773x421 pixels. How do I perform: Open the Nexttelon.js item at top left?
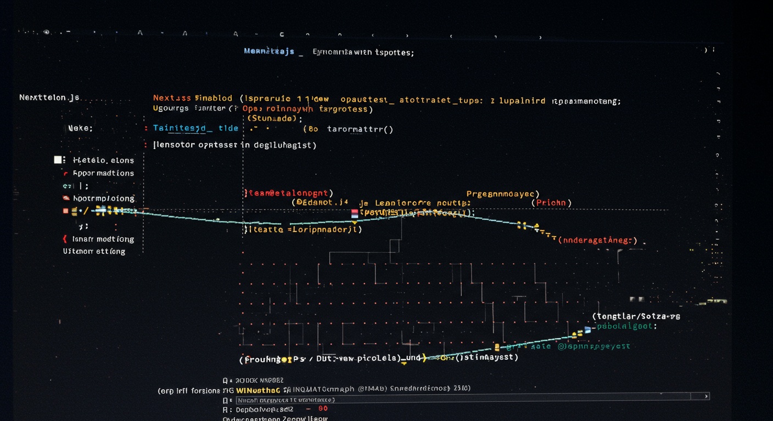[49, 98]
